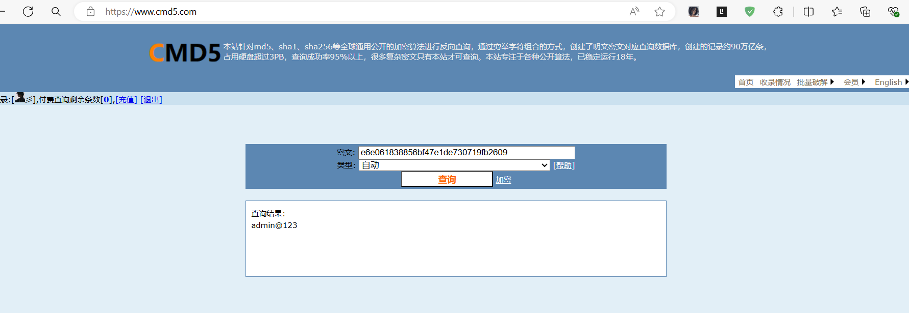Click the 退出 logout link
The width and height of the screenshot is (909, 313).
151,100
